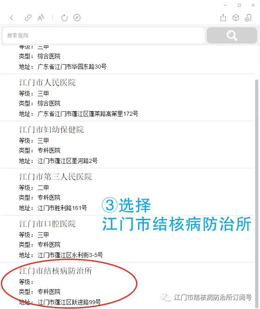This screenshot has width=260, height=309.
Task: Copy page link with the chain icon
Action: pos(28,18)
